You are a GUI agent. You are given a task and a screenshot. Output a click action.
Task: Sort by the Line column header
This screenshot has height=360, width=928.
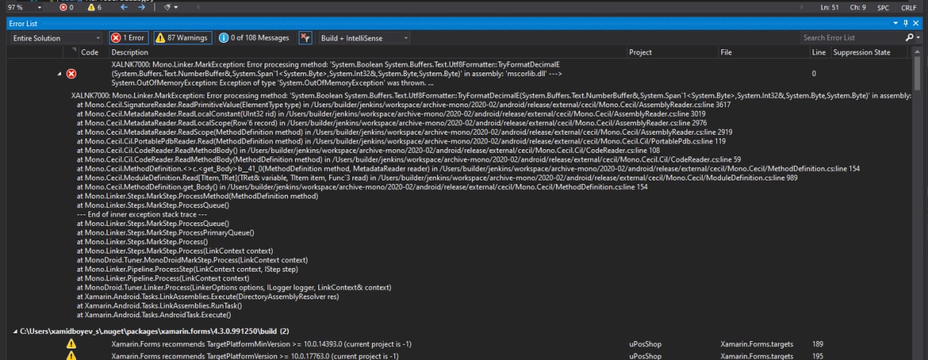tap(819, 52)
